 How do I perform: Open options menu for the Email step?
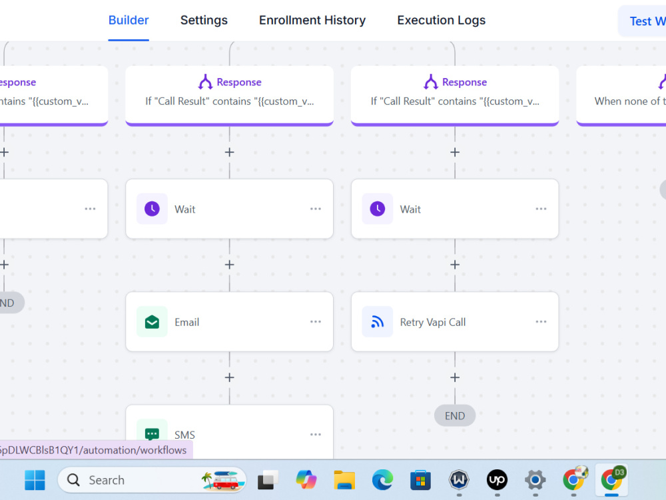tap(316, 322)
